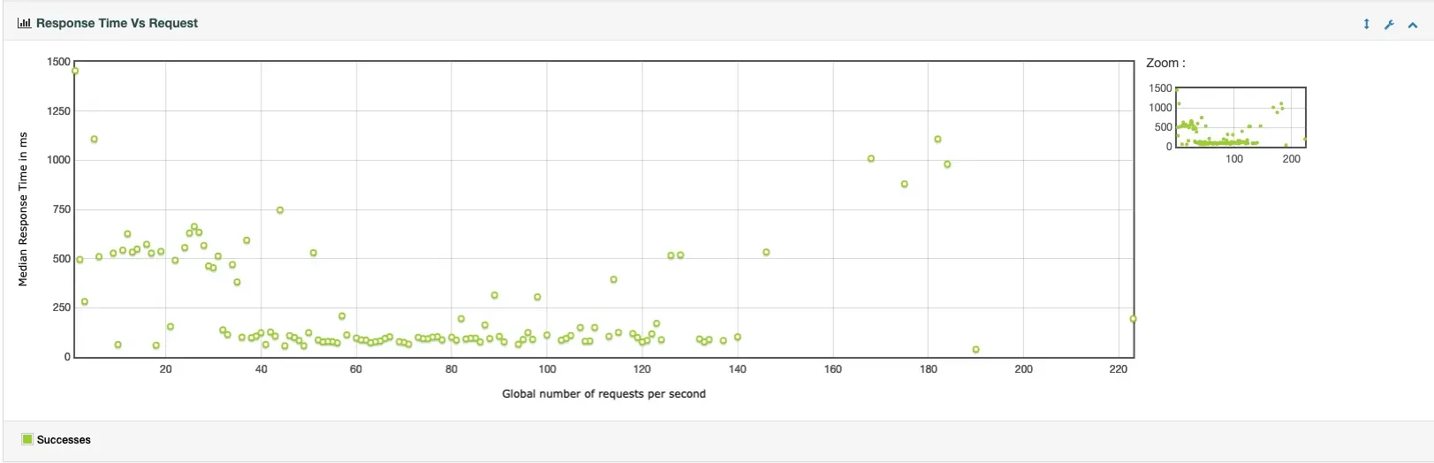Viewport: 1434px width, 463px height.
Task: Click the bar chart icon beside the panel title
Action: 24,24
